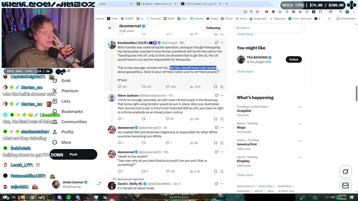
Task: Open the floating Messages envelope icon
Action: click(x=345, y=186)
